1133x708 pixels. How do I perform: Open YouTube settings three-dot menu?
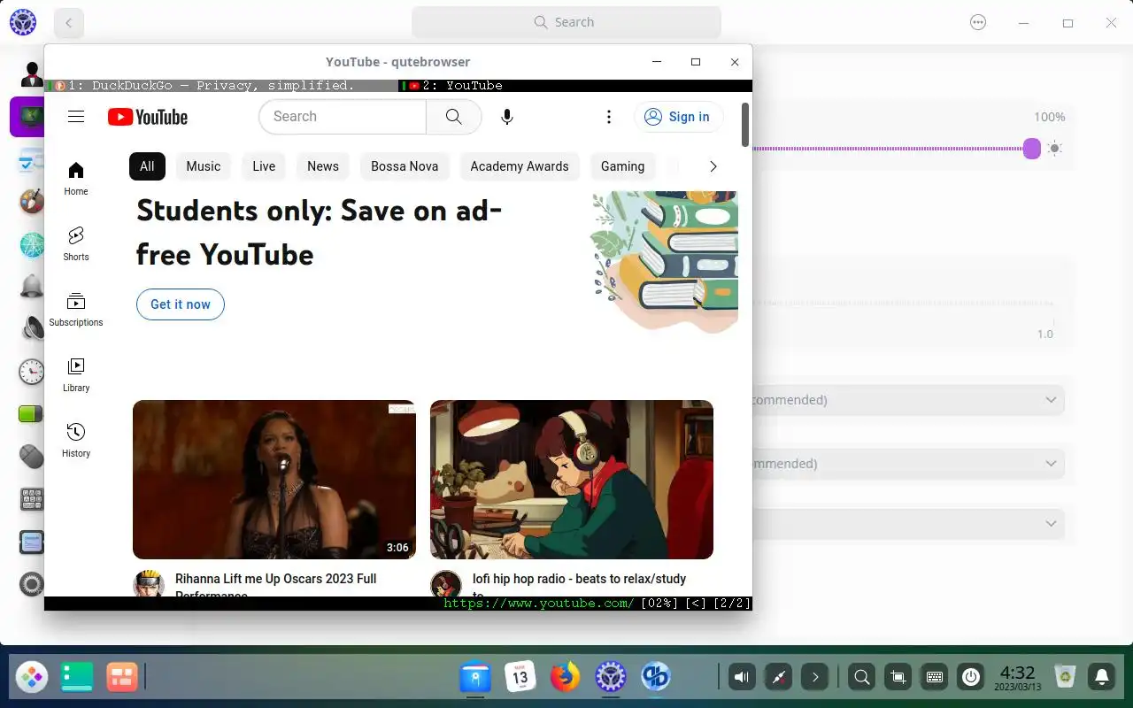click(608, 117)
